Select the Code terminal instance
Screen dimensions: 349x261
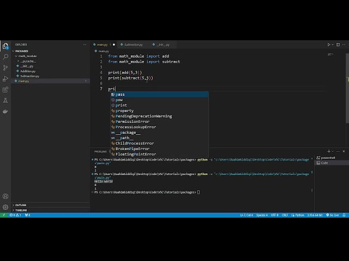pyautogui.click(x=332, y=163)
